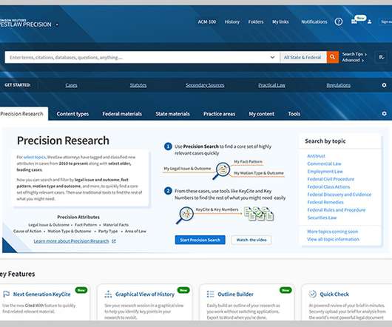Open Learn more about Precision Research link
392x327 pixels.
tap(72, 241)
